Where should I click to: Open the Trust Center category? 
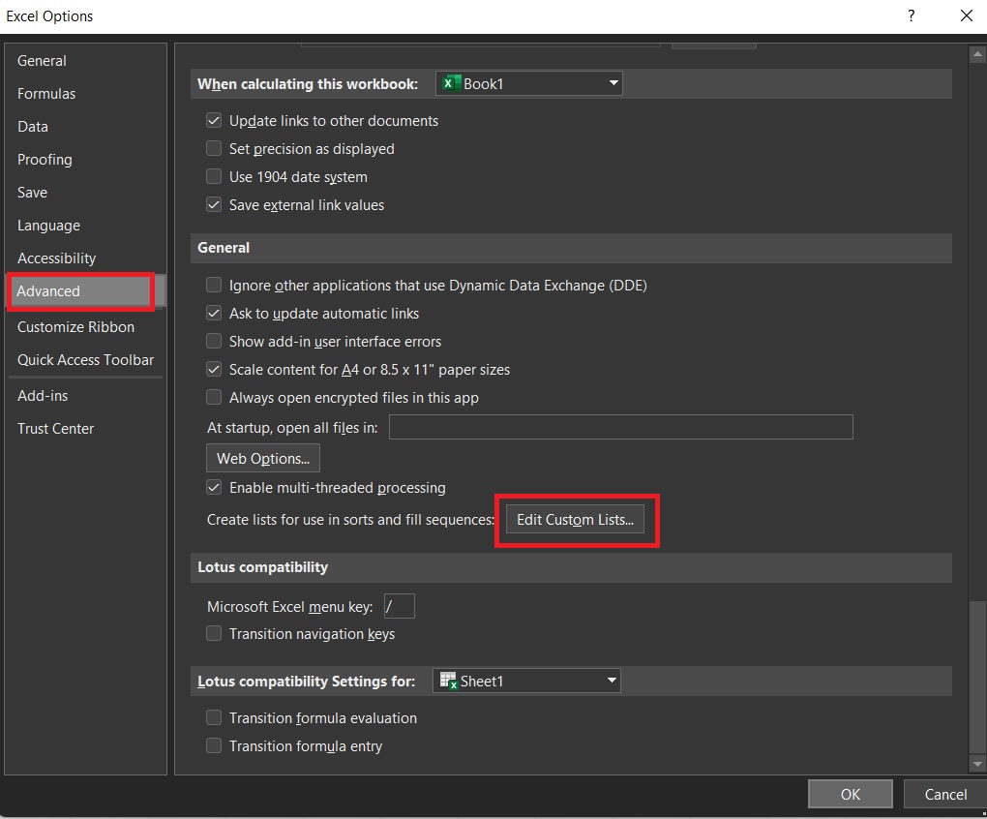pyautogui.click(x=55, y=428)
